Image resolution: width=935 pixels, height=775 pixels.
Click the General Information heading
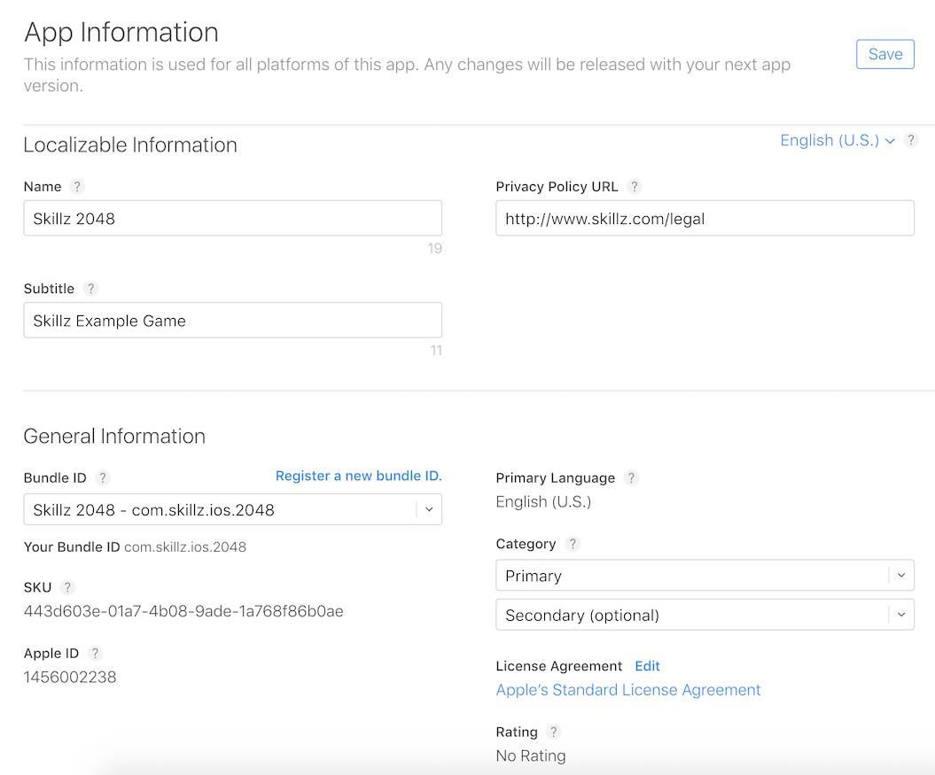click(114, 437)
